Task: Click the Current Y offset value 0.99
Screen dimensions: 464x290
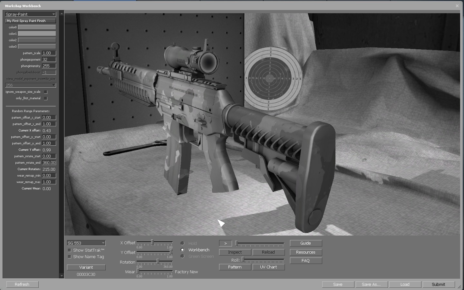Action: (47, 150)
